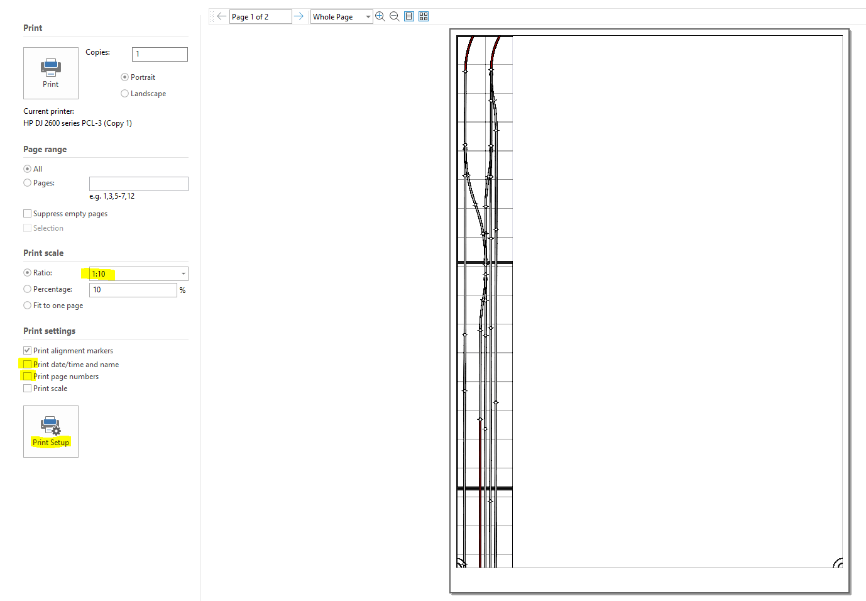This screenshot has height=601, width=866.
Task: Go to the next page using right arrow
Action: (299, 16)
